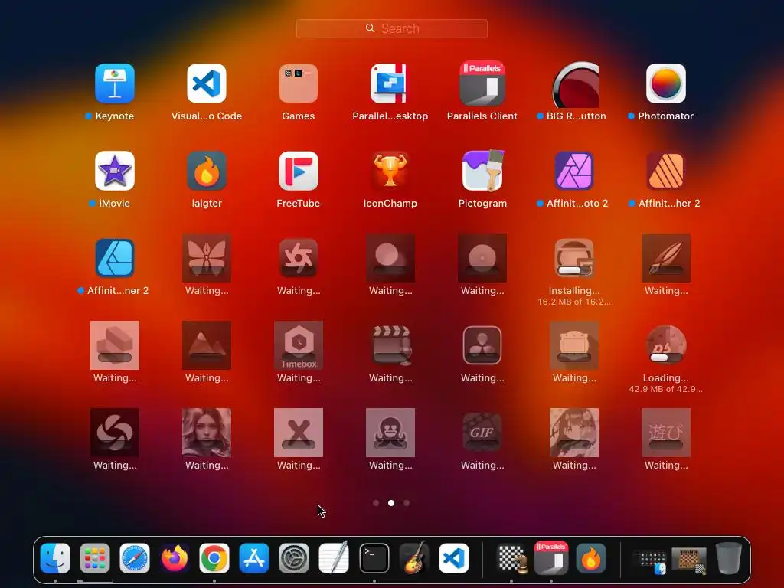Click the waiting three-circles rounded square icon
784x588 pixels.
pos(482,345)
